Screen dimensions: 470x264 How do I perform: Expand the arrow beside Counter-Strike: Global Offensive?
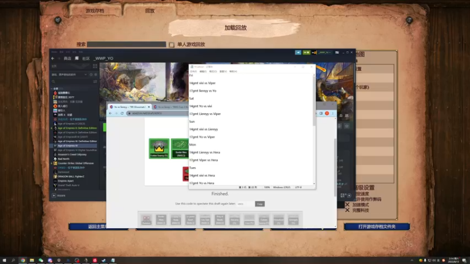[x=52, y=164]
